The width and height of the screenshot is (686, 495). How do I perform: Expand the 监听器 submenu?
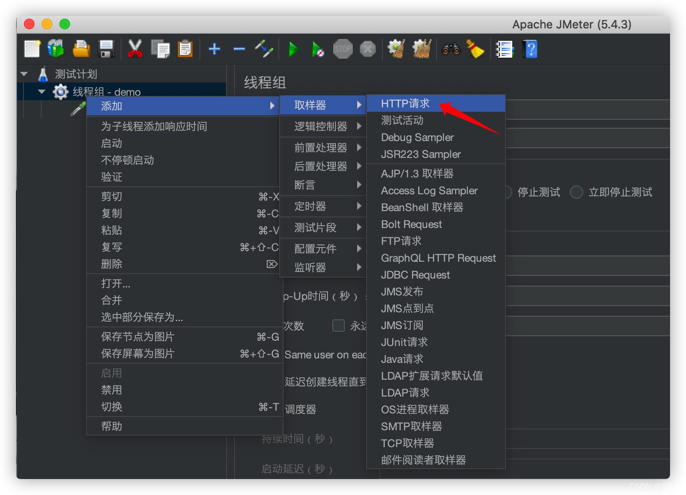click(323, 267)
